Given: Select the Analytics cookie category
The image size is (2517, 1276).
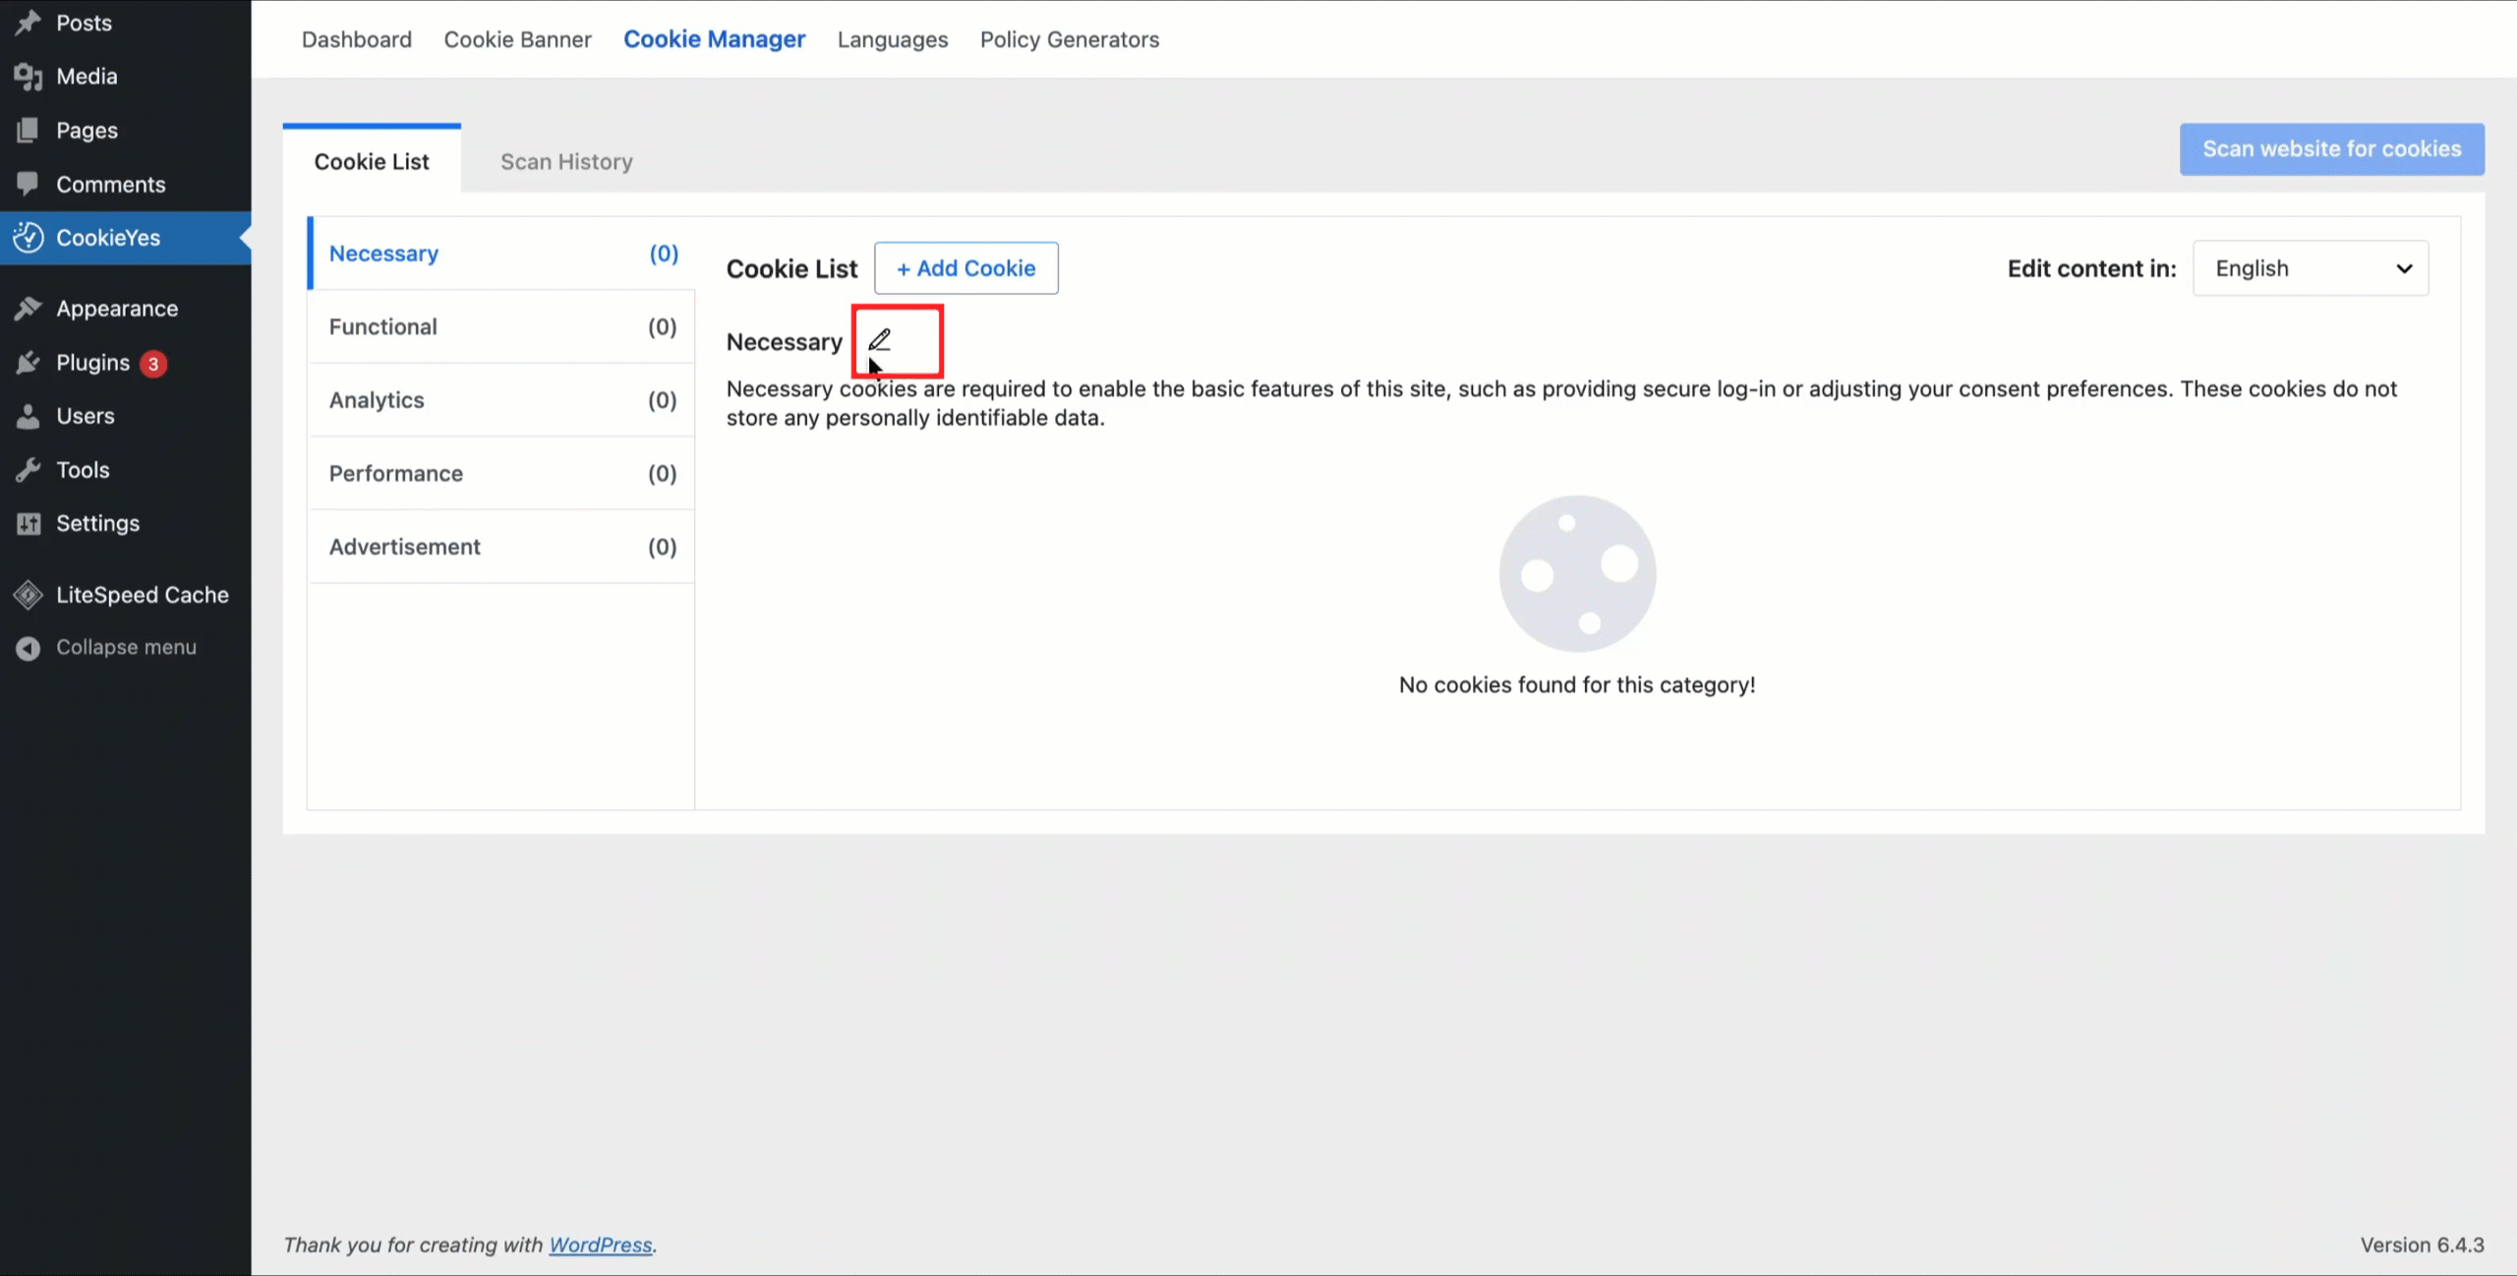Looking at the screenshot, I should pyautogui.click(x=501, y=400).
